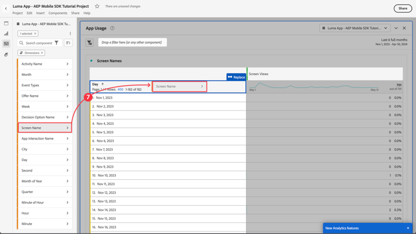The image size is (416, 234).
Task: Expand the Event Types dimension chevron
Action: (x=67, y=85)
